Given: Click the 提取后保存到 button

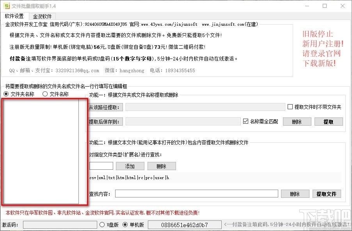Looking at the screenshot, I should tap(105, 122).
